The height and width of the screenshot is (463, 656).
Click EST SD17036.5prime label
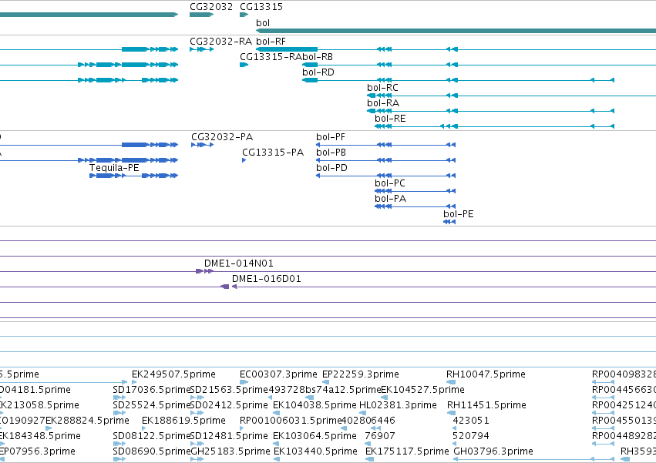click(151, 390)
